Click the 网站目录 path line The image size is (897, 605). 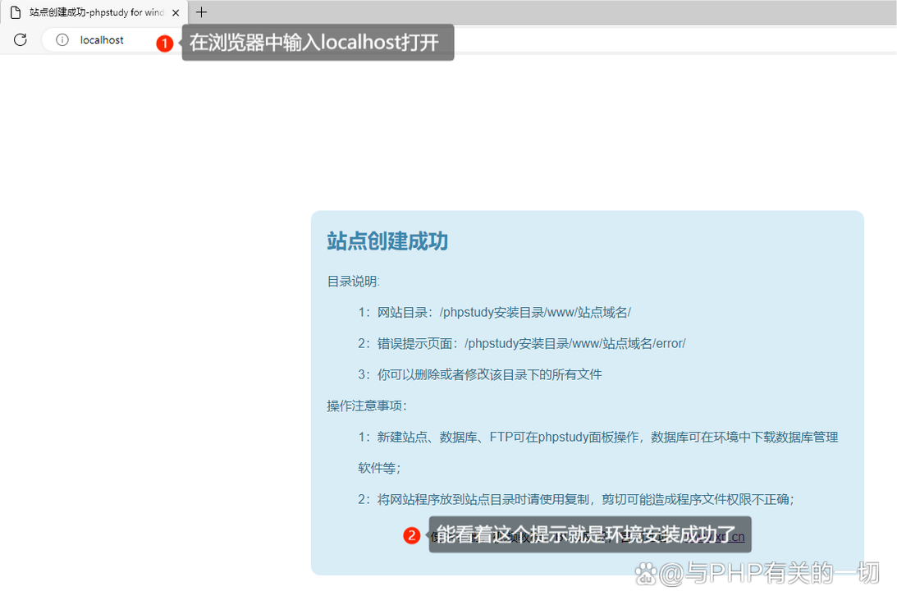point(494,312)
